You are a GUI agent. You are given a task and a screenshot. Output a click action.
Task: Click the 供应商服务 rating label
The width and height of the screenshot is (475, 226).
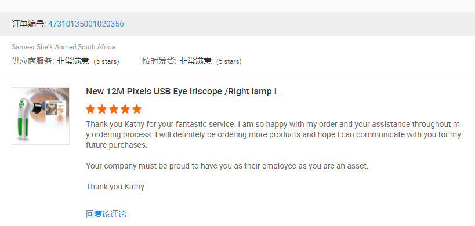[32, 61]
